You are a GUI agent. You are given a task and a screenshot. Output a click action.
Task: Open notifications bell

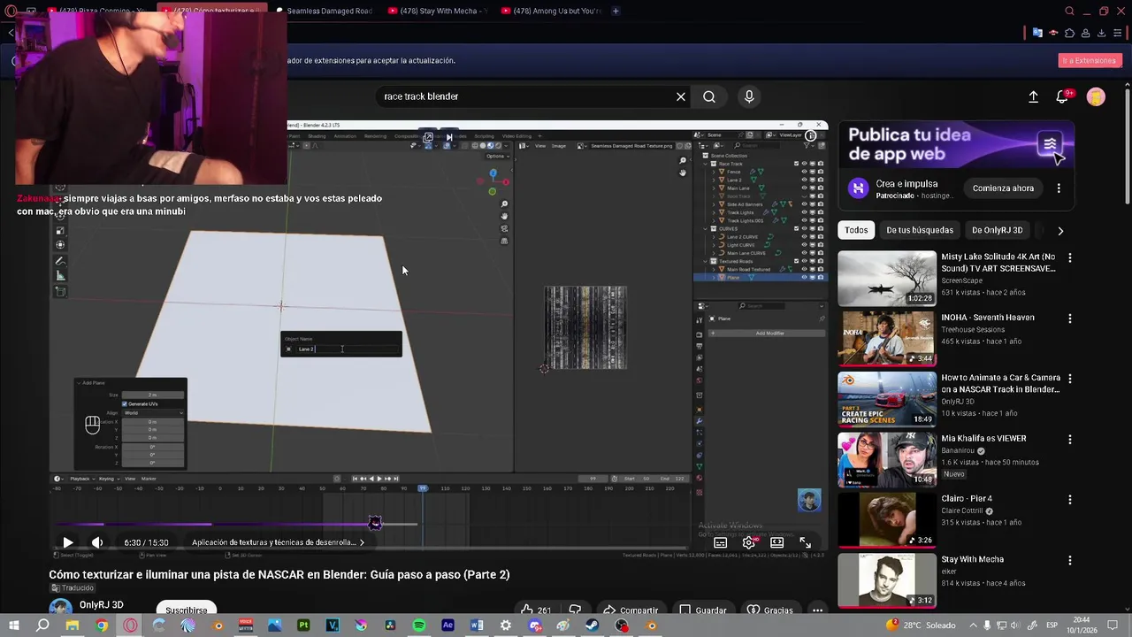click(x=1063, y=96)
